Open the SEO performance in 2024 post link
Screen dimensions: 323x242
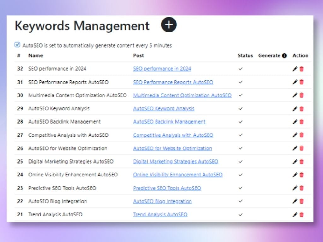click(x=162, y=69)
